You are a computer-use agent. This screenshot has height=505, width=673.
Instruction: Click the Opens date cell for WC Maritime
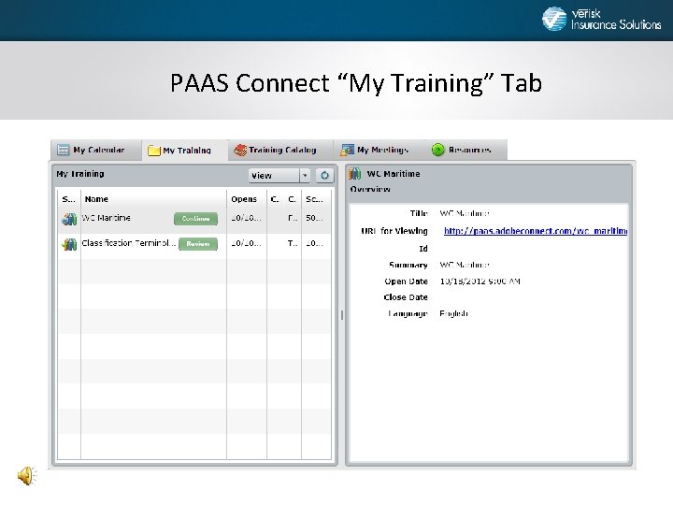tap(246, 218)
